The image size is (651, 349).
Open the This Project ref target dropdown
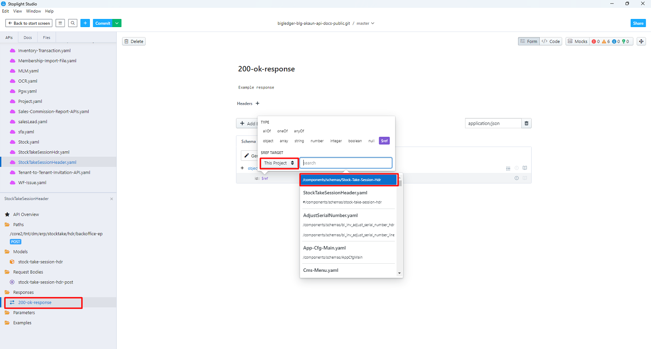[279, 163]
